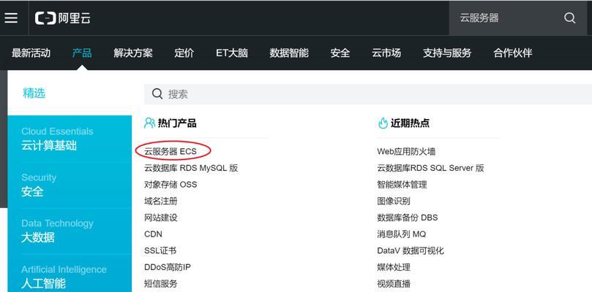Click the magnifier icon in top search
Viewport: 592px width, 292px height.
coord(570,18)
